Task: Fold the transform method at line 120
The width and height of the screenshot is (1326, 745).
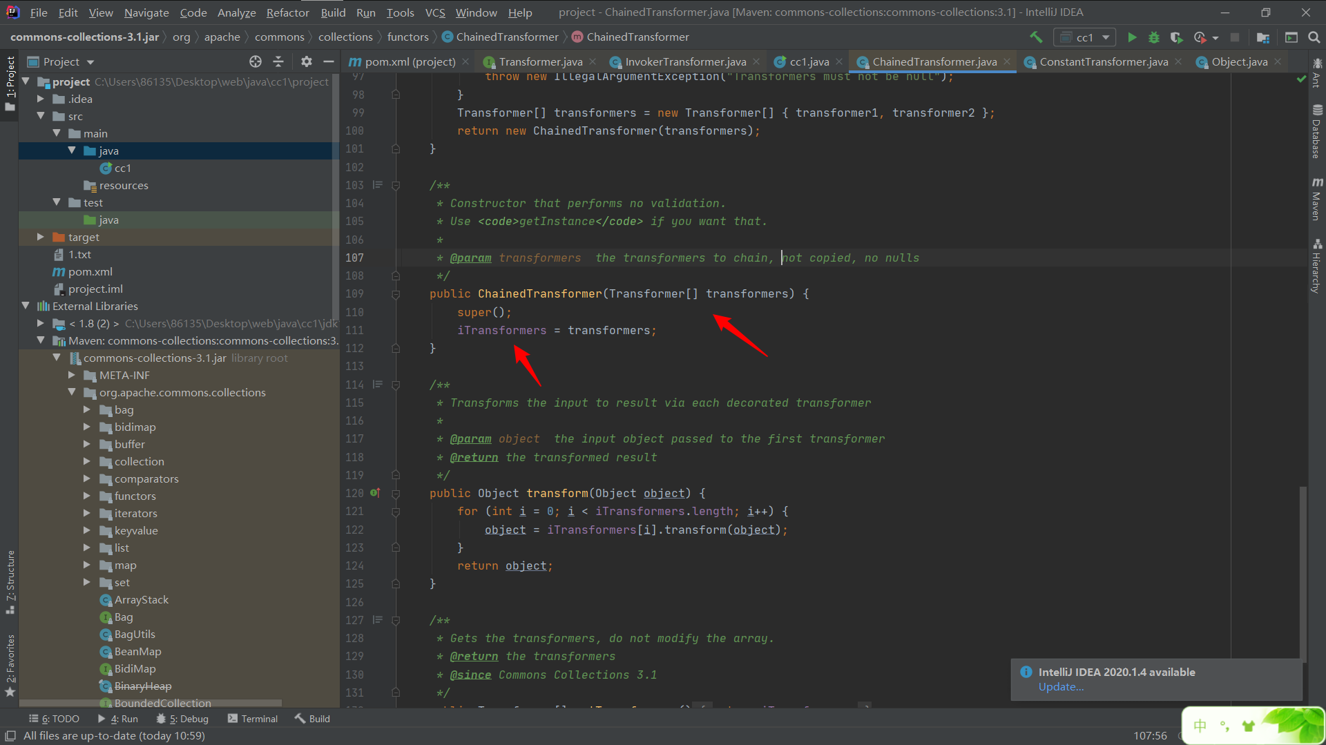Action: tap(396, 493)
